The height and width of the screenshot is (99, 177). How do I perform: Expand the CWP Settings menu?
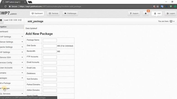(x=12, y=37)
